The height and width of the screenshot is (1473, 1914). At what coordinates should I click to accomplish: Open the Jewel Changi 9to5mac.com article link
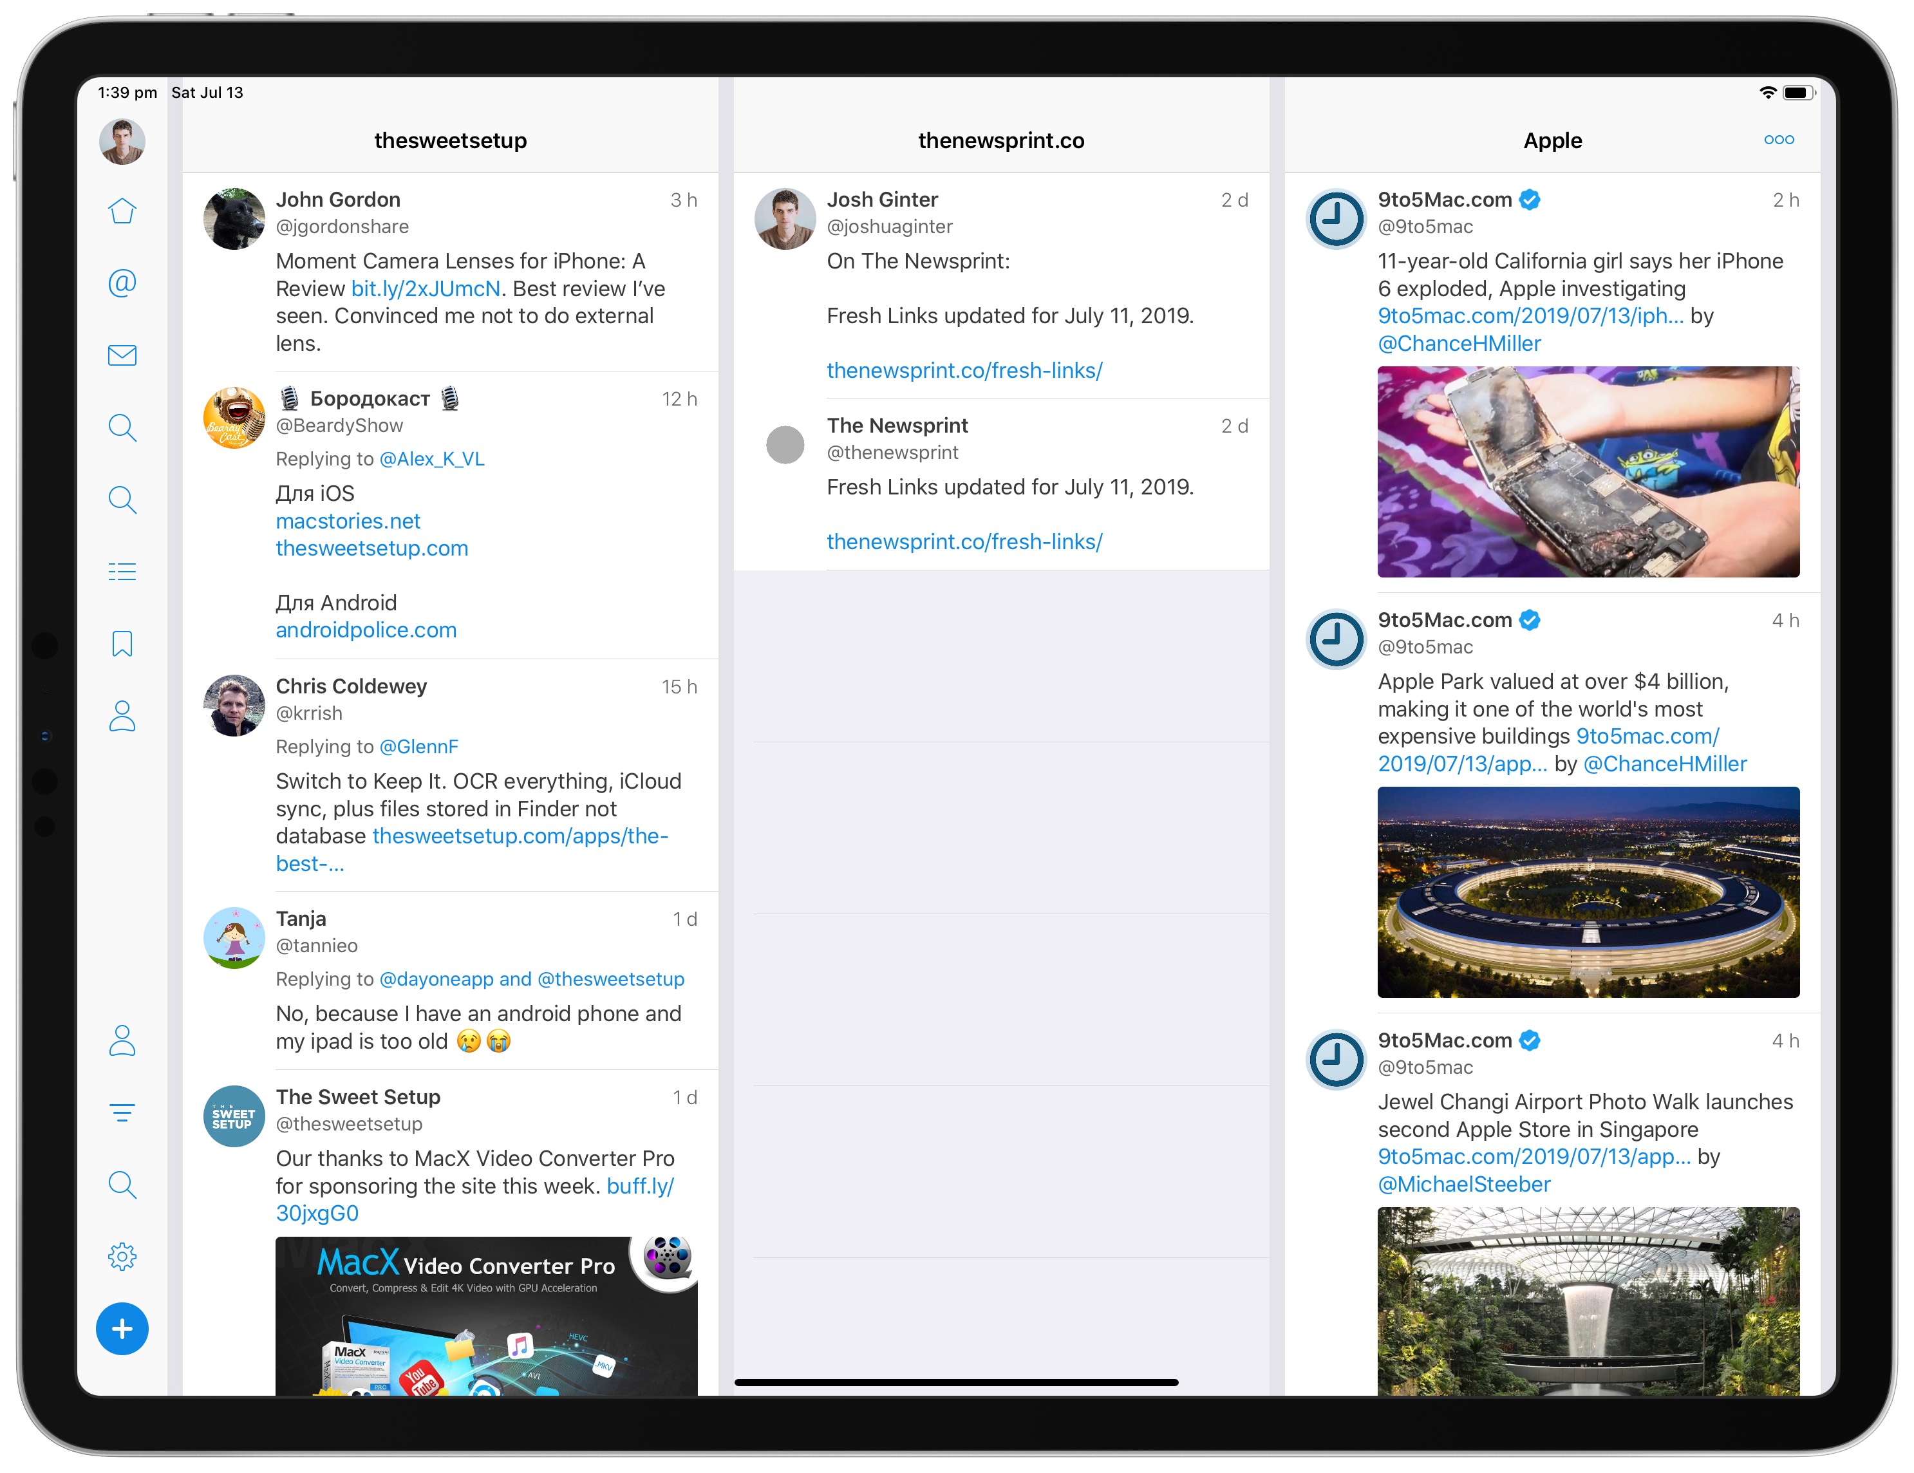tap(1534, 1157)
